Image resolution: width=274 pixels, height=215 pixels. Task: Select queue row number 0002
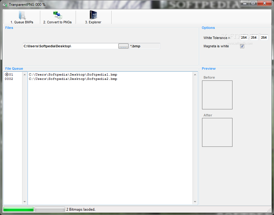(9, 79)
